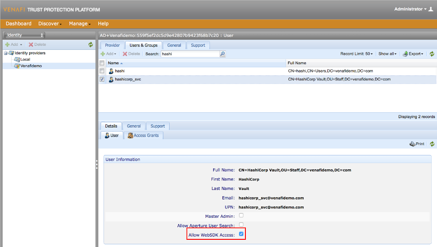
Task: Click the Venafidemo provider icon
Action: [17, 66]
